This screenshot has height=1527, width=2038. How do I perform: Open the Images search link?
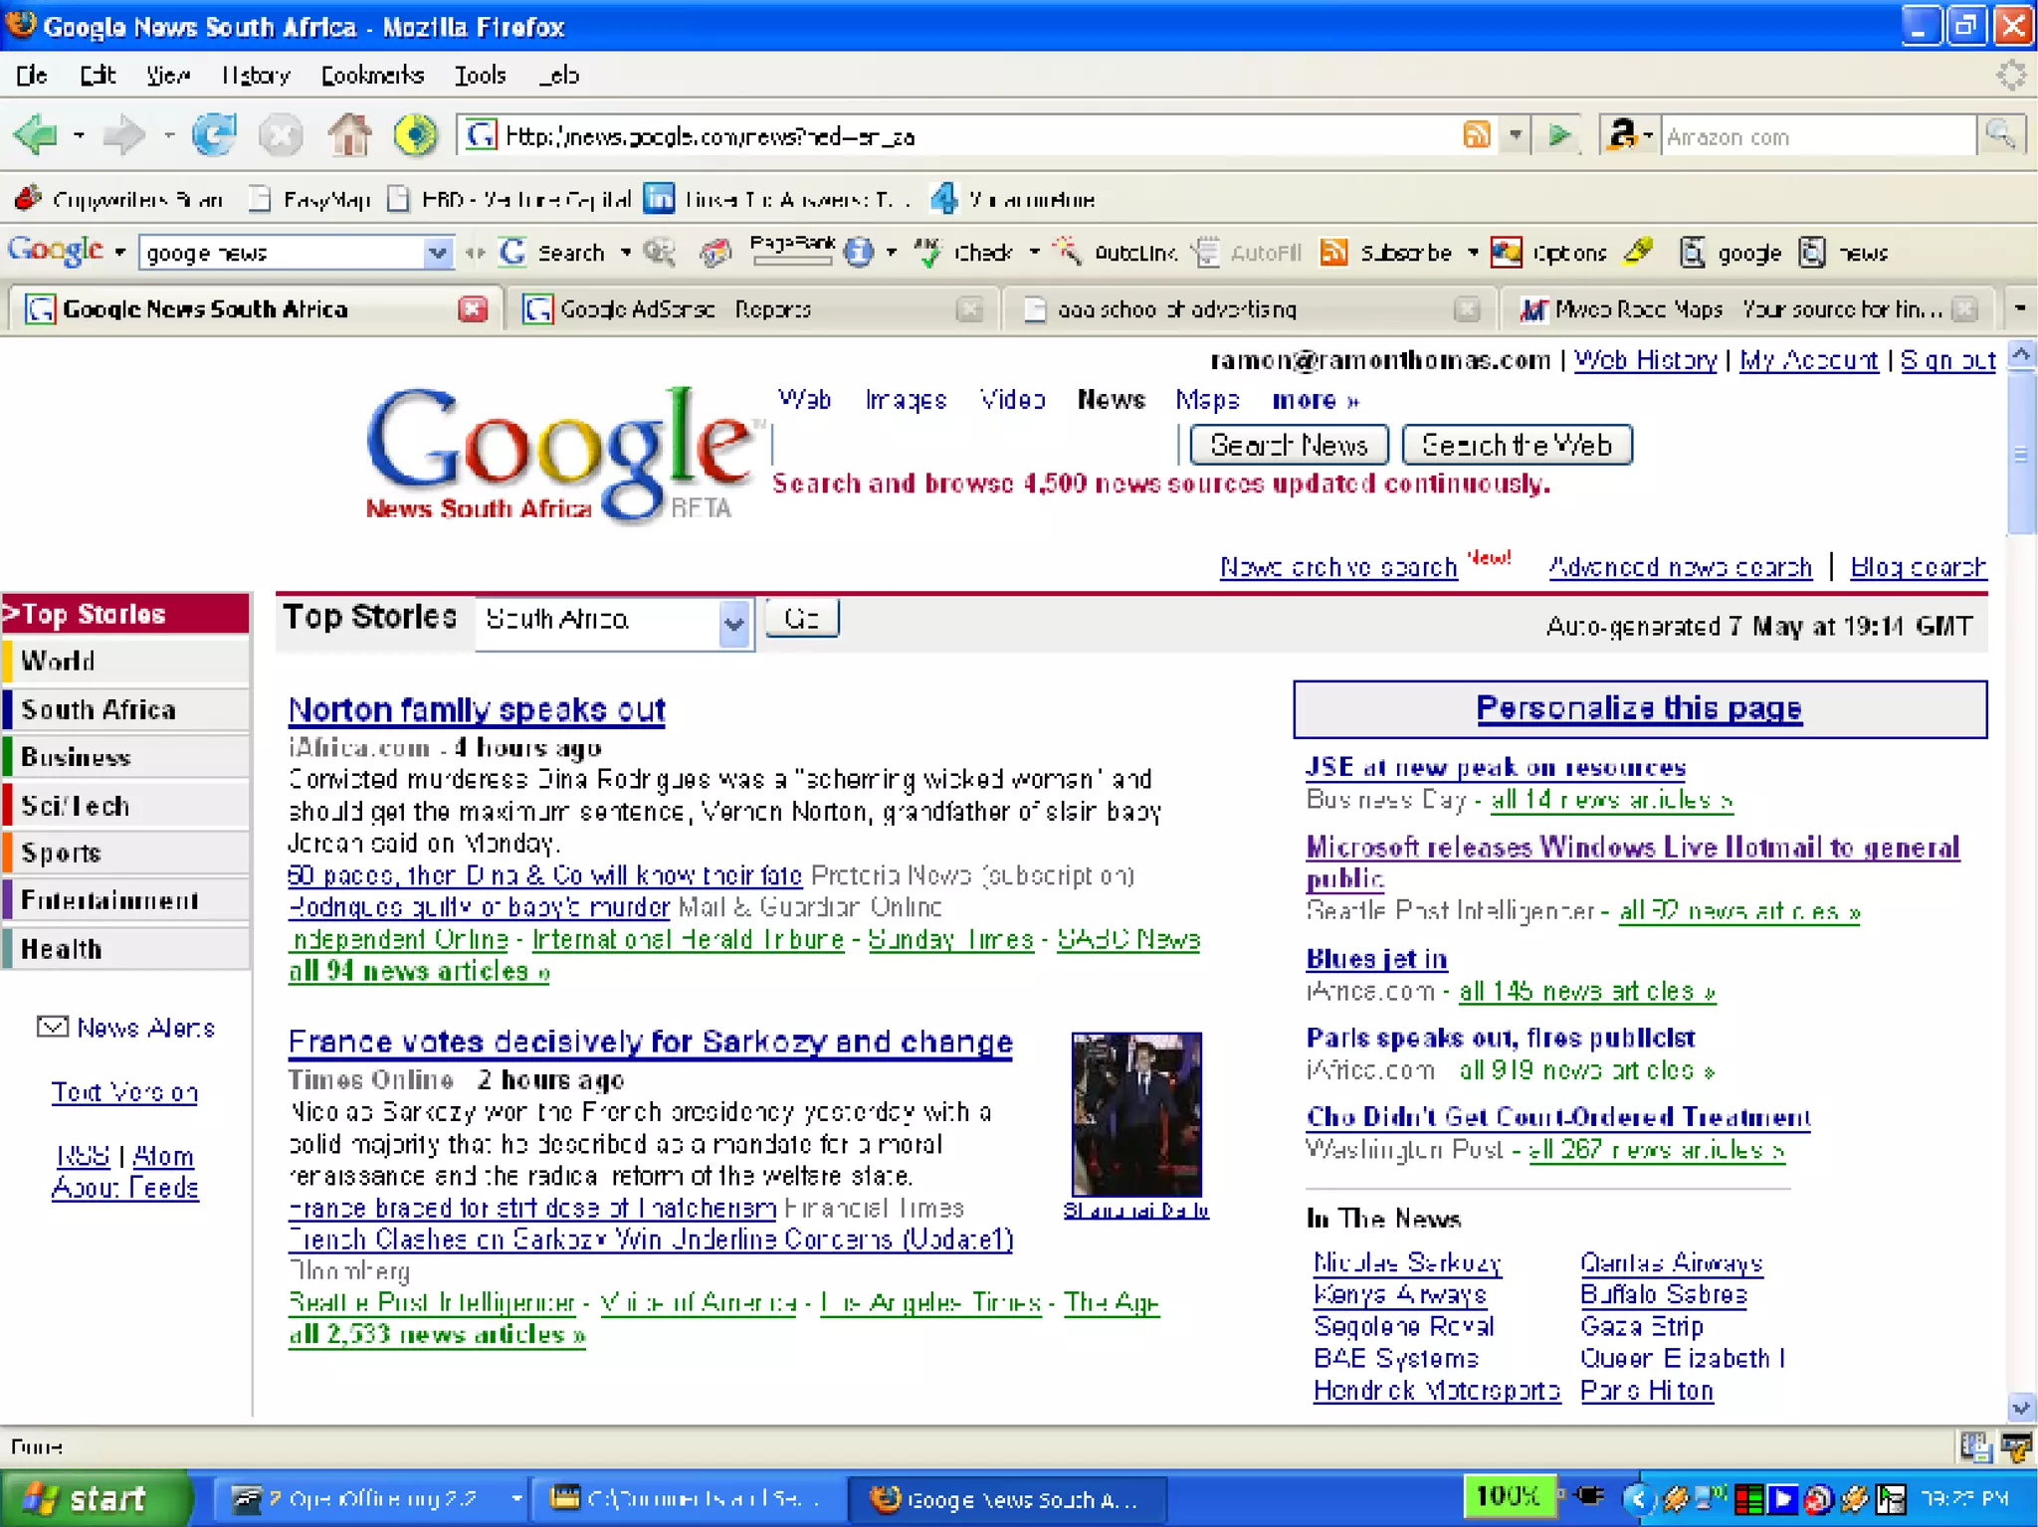[906, 400]
